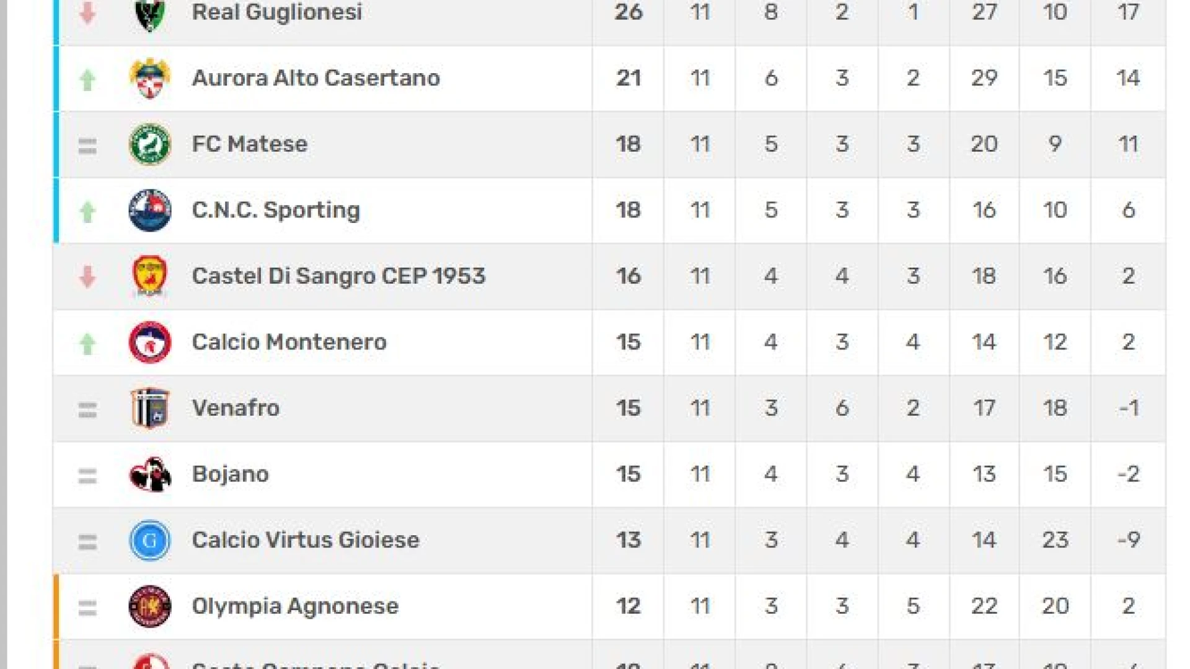Open Castel Di Sangro CEP 1953 name
Image resolution: width=1190 pixels, height=669 pixels.
click(x=339, y=276)
